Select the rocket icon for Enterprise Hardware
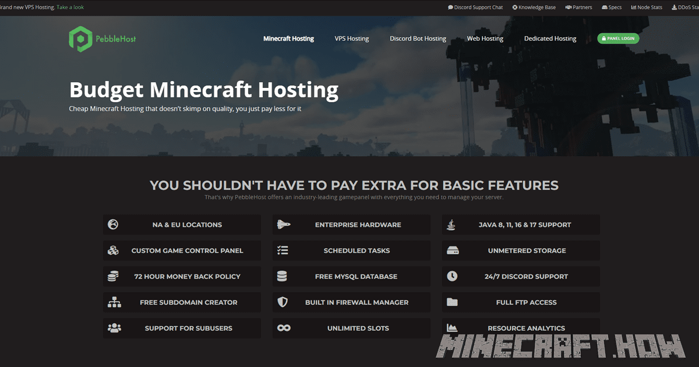Screen dimensions: 699x367 [x=283, y=224]
